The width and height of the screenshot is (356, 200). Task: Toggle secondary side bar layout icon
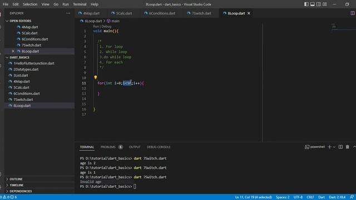pyautogui.click(x=319, y=4)
